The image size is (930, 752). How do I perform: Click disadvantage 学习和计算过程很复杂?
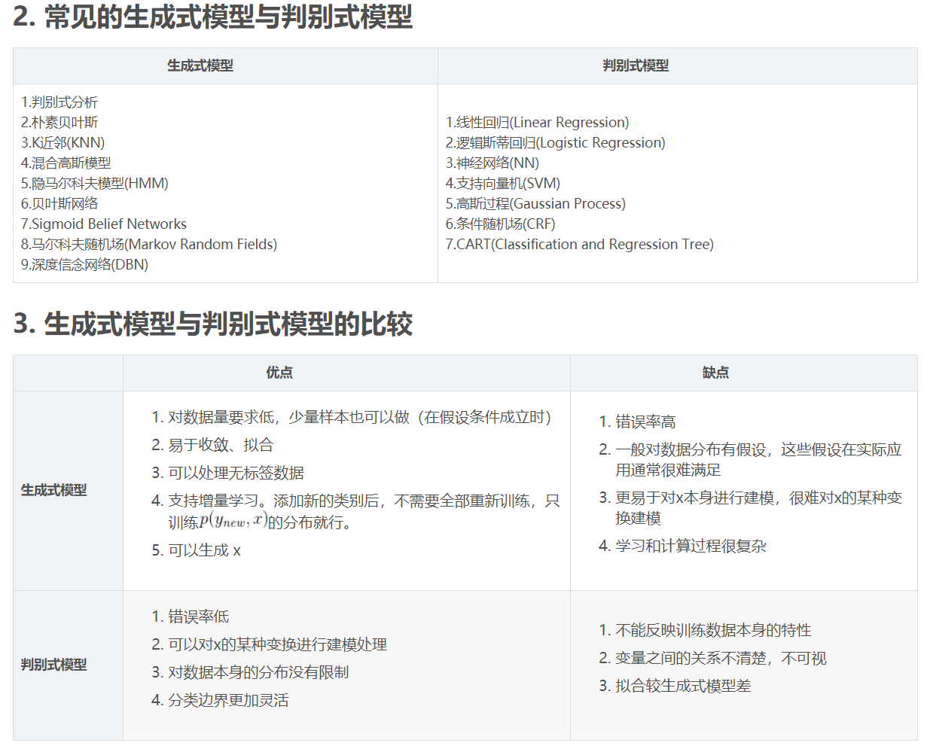tap(691, 546)
